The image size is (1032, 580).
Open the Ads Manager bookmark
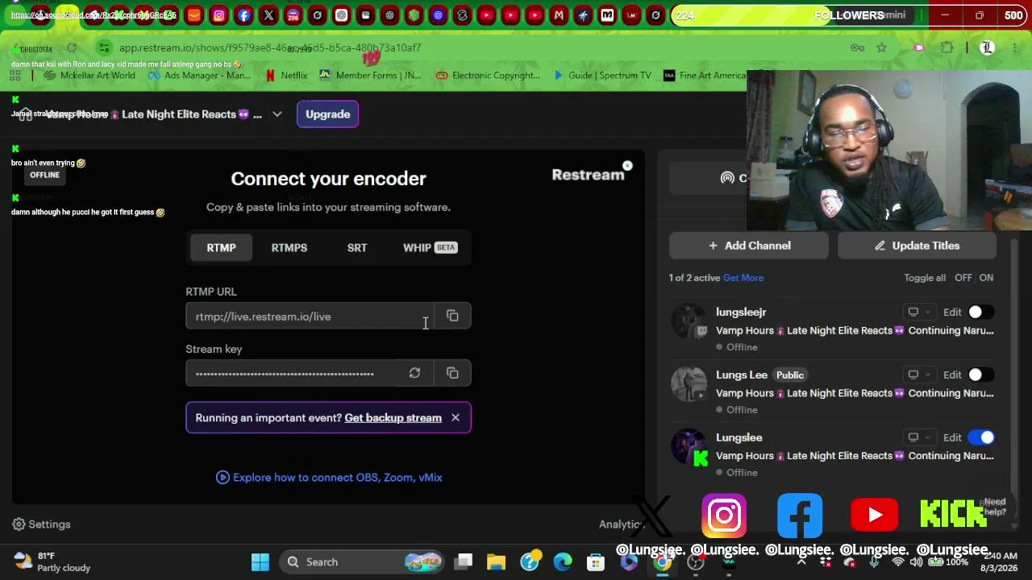pos(199,75)
